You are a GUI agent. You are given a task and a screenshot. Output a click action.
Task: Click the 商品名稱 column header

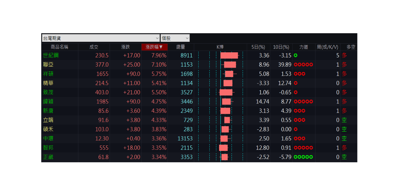(x=60, y=47)
